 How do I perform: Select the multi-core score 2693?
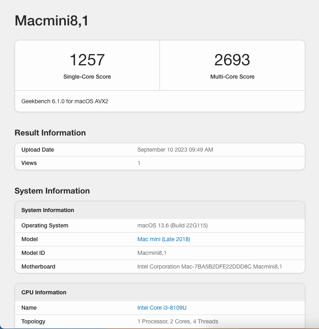click(x=232, y=60)
